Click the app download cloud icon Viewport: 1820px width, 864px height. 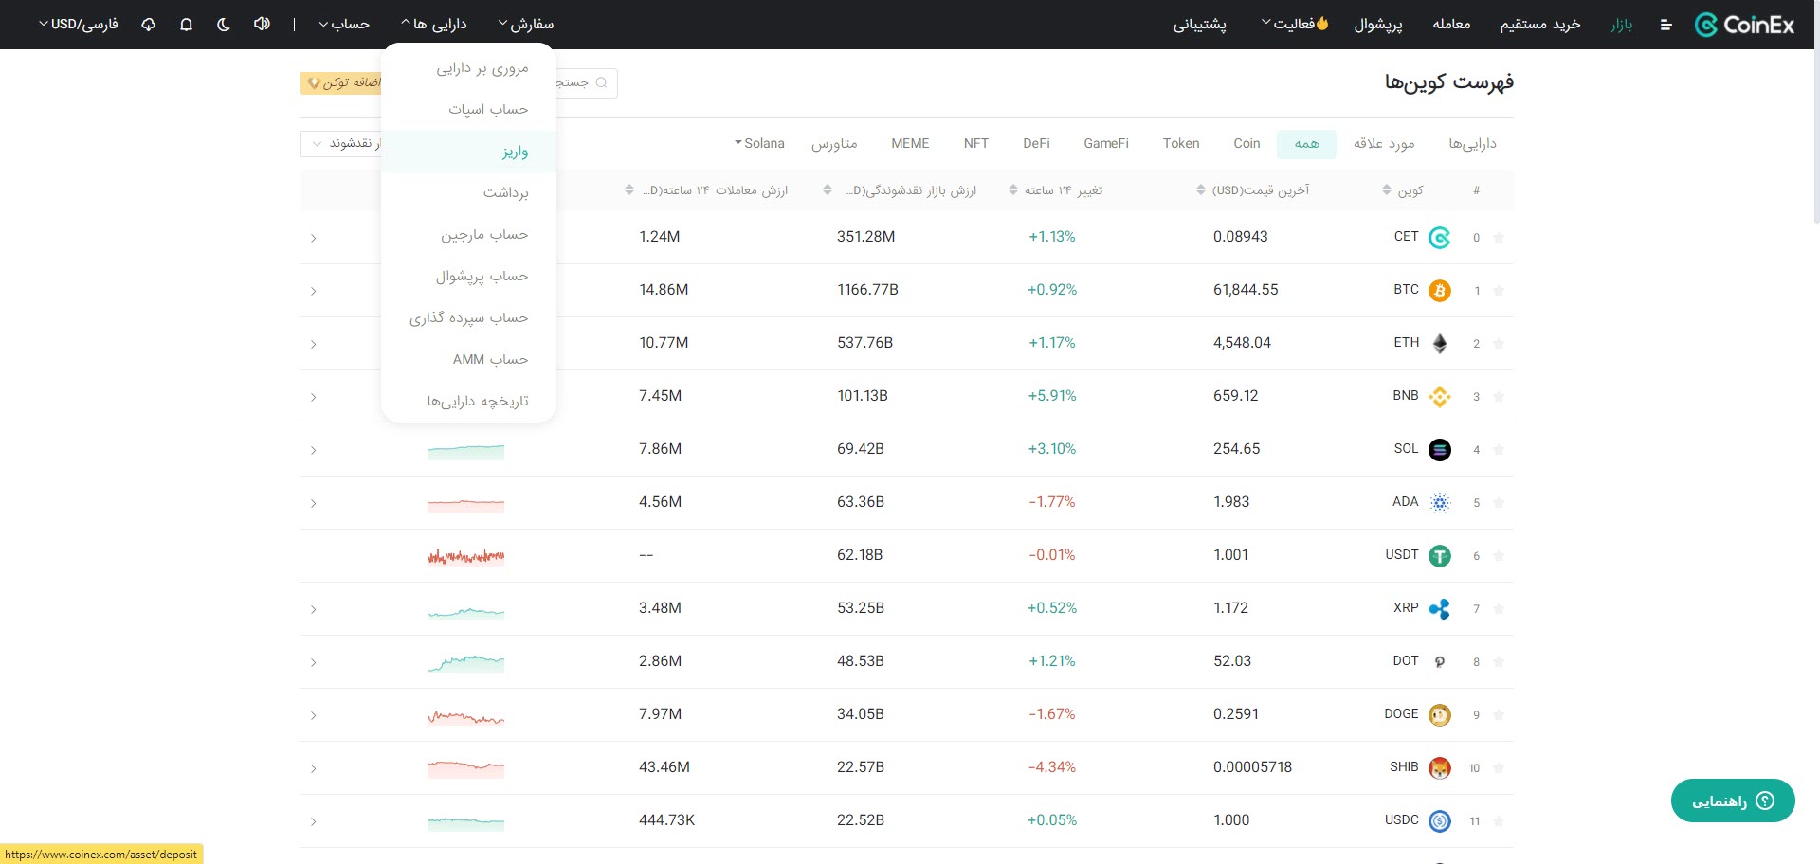149,24
